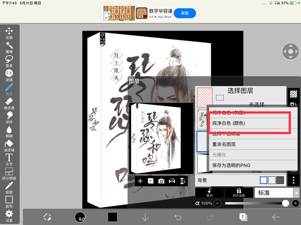Choose the white background swatch option
Image resolution: width=301 pixels, height=225 pixels.
coord(264,180)
